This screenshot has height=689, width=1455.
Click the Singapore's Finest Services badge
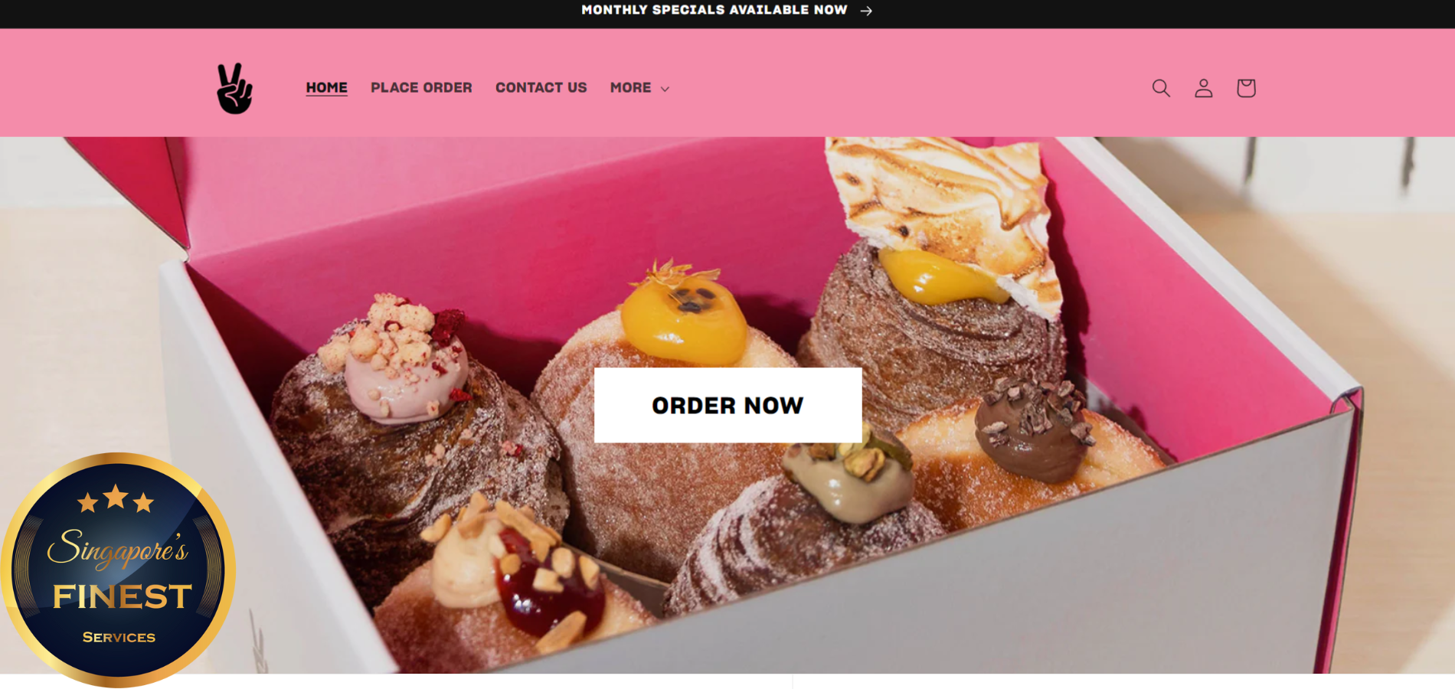(118, 570)
